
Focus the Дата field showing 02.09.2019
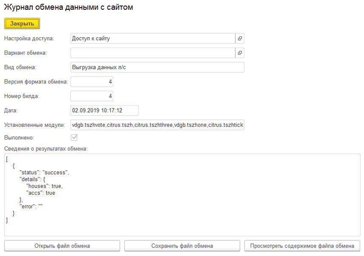104,111
